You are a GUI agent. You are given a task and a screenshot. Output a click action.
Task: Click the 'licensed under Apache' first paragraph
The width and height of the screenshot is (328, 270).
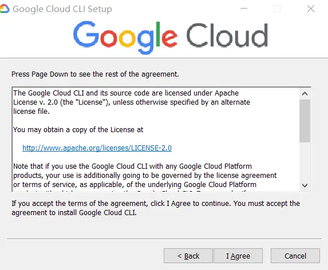pos(132,102)
